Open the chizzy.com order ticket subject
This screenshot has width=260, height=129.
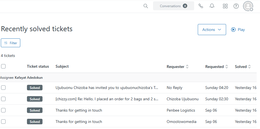coord(107,99)
